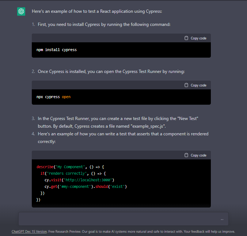Image resolution: width=247 pixels, height=236 pixels.
Task: Click clipboard icon above npm install command
Action: click(186, 38)
